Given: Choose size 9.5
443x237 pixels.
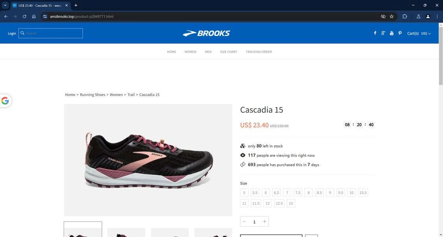Looking at the screenshot, I should (x=341, y=193).
